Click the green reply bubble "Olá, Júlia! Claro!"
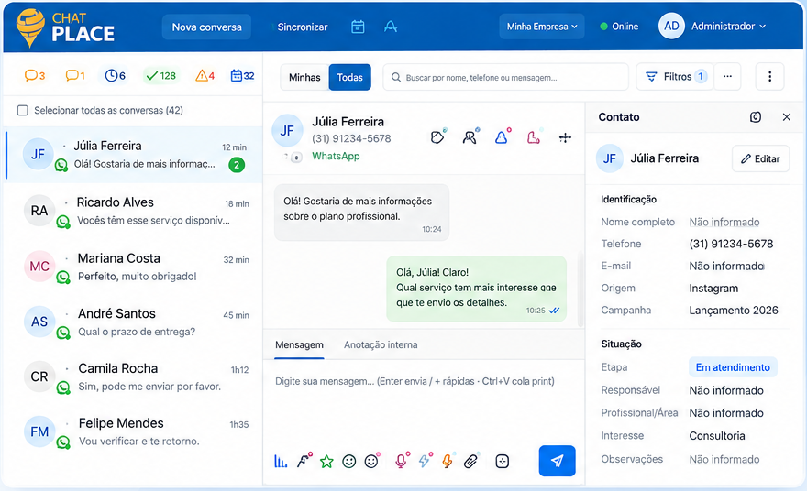The height and width of the screenshot is (491, 807). [477, 289]
